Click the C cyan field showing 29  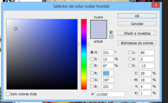[145, 73]
